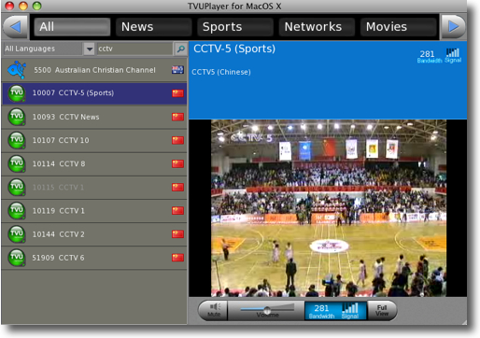
Task: Click the search magnifier icon
Action: [180, 49]
